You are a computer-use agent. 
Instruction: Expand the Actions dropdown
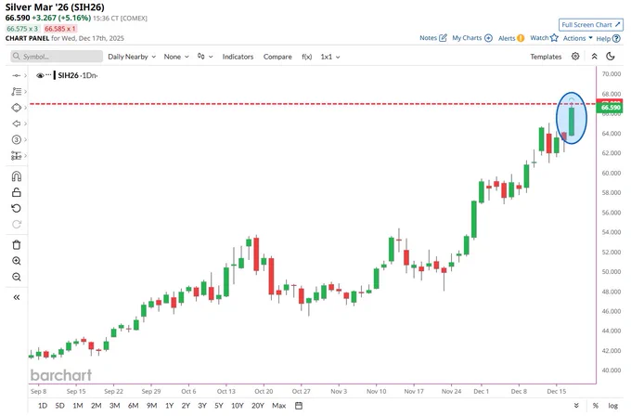pyautogui.click(x=577, y=38)
